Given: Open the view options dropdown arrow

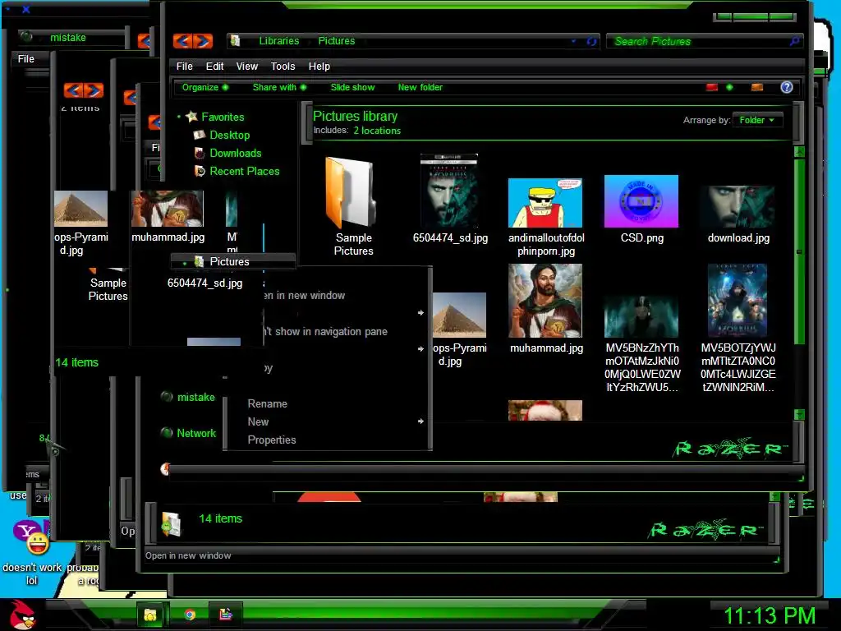Looking at the screenshot, I should 729,87.
